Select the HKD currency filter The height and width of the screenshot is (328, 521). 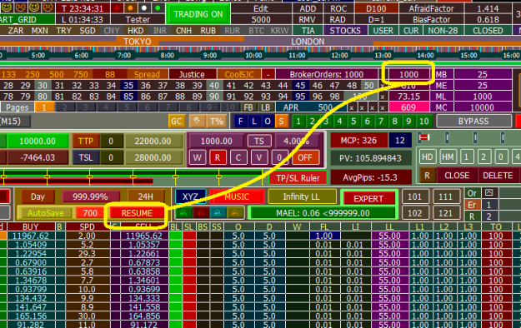point(136,31)
